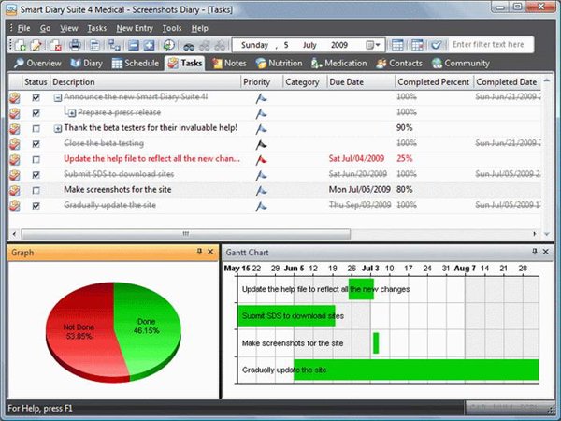Click the priority flag of 'Gradually update the site'
This screenshot has height=421, width=561.
tap(261, 206)
